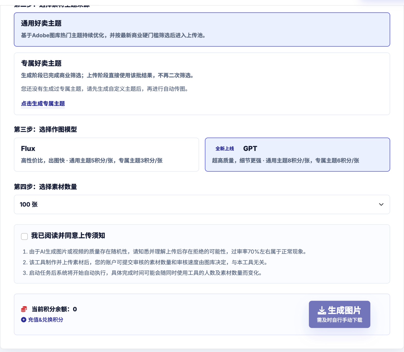404x352 pixels.
Task: Click the red coins icon
Action: coord(24,309)
